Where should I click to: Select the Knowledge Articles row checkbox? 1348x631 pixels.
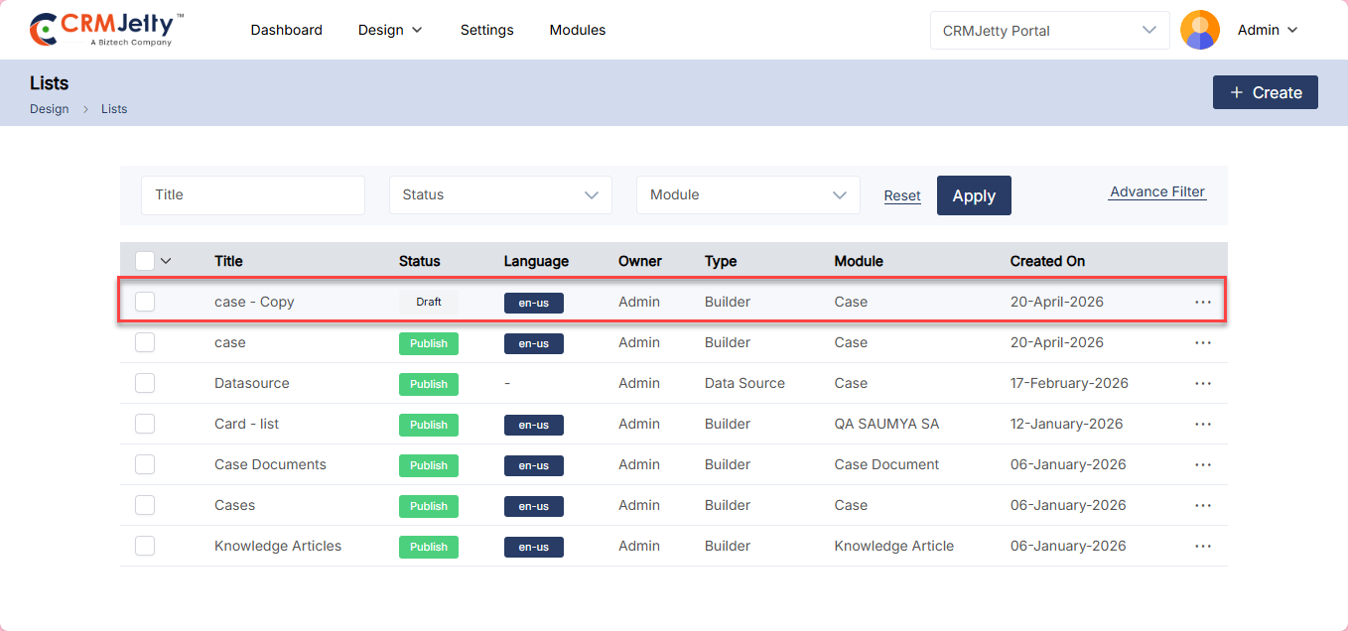145,546
